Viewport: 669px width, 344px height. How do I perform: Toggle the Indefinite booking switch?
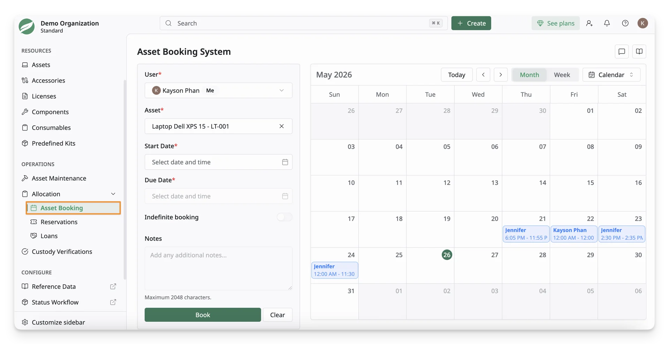tap(284, 217)
